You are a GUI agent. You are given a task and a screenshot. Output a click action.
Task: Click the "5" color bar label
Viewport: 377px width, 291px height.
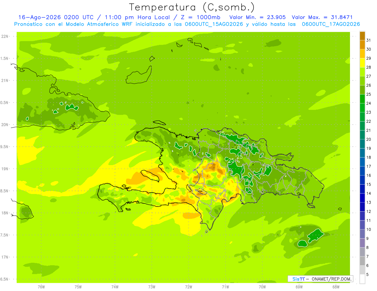point(368,275)
